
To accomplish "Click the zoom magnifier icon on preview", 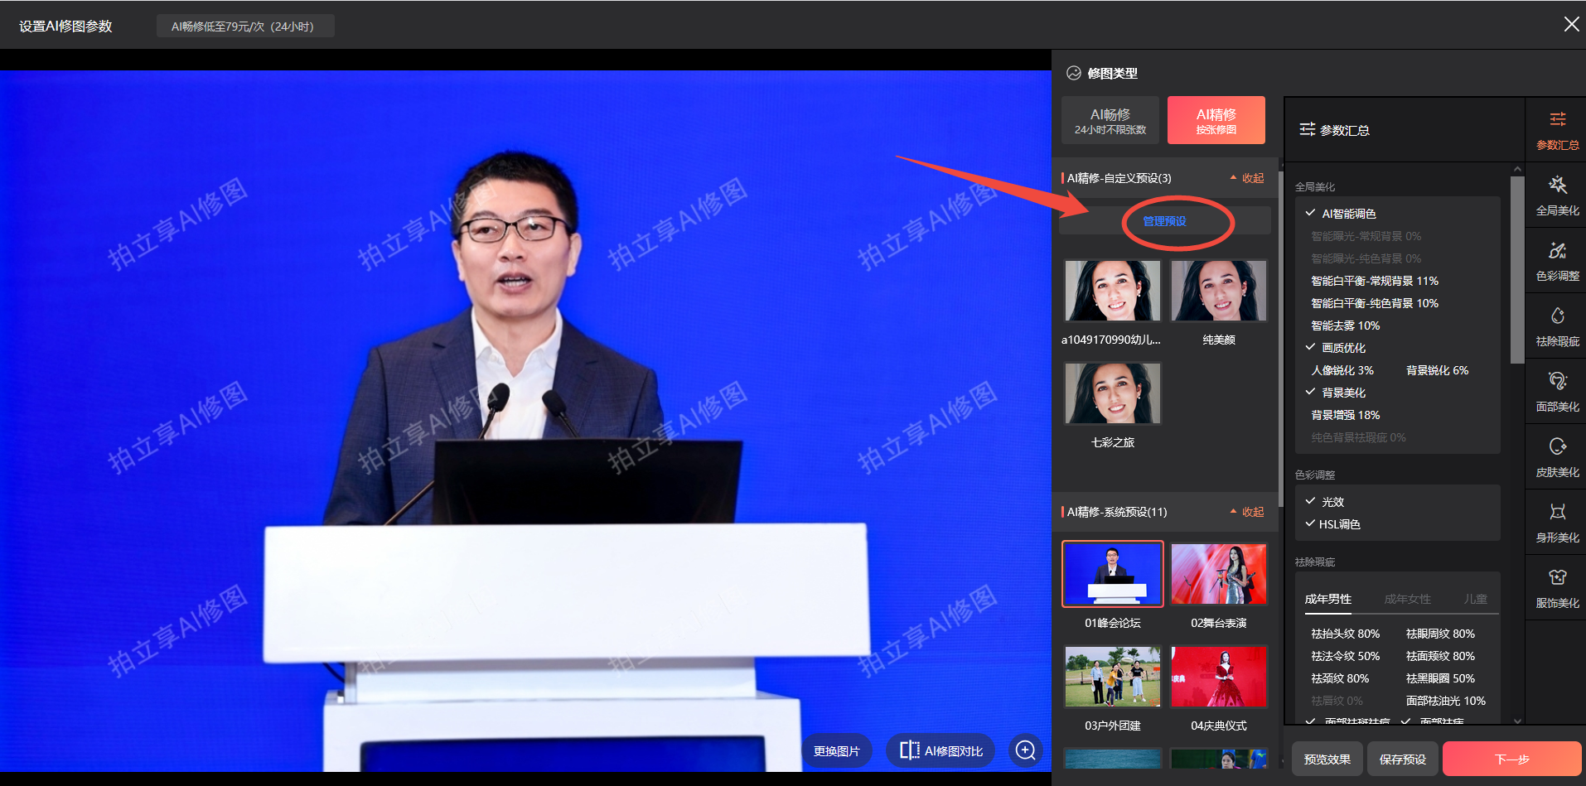I will 1025,750.
